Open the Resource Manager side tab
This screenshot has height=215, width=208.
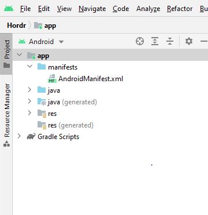point(6,115)
